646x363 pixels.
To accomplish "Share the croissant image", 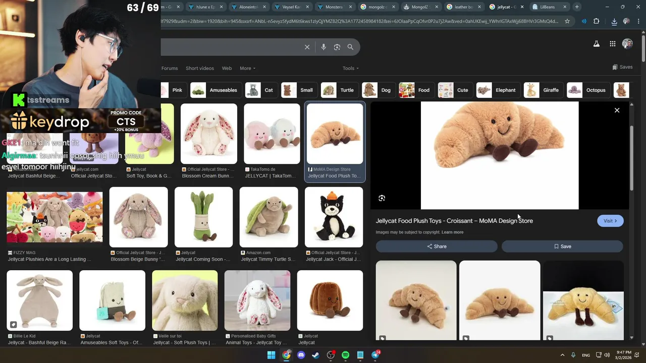I will 437,247.
